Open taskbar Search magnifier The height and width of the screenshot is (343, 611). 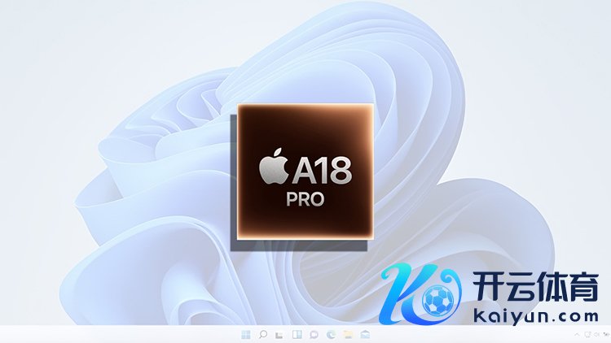click(263, 334)
